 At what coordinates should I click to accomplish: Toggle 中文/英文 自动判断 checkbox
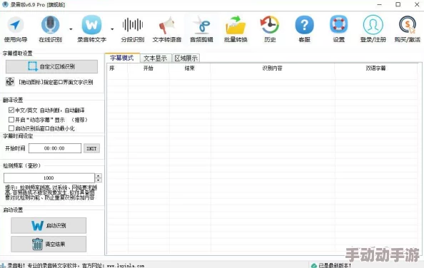(11, 110)
